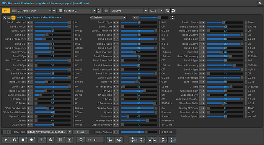The height and width of the screenshot is (145, 264).
Task: Redo with the right-curved arrow icon
Action: 119,140
